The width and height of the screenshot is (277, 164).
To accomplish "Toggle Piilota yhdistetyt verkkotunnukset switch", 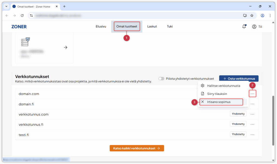I will (161, 79).
